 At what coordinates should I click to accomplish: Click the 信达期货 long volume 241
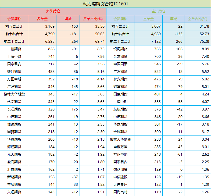click(51, 124)
